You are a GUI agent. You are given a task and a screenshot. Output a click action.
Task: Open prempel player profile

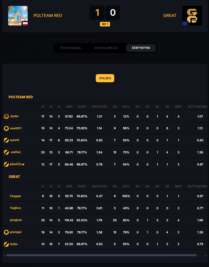[x=16, y=232]
